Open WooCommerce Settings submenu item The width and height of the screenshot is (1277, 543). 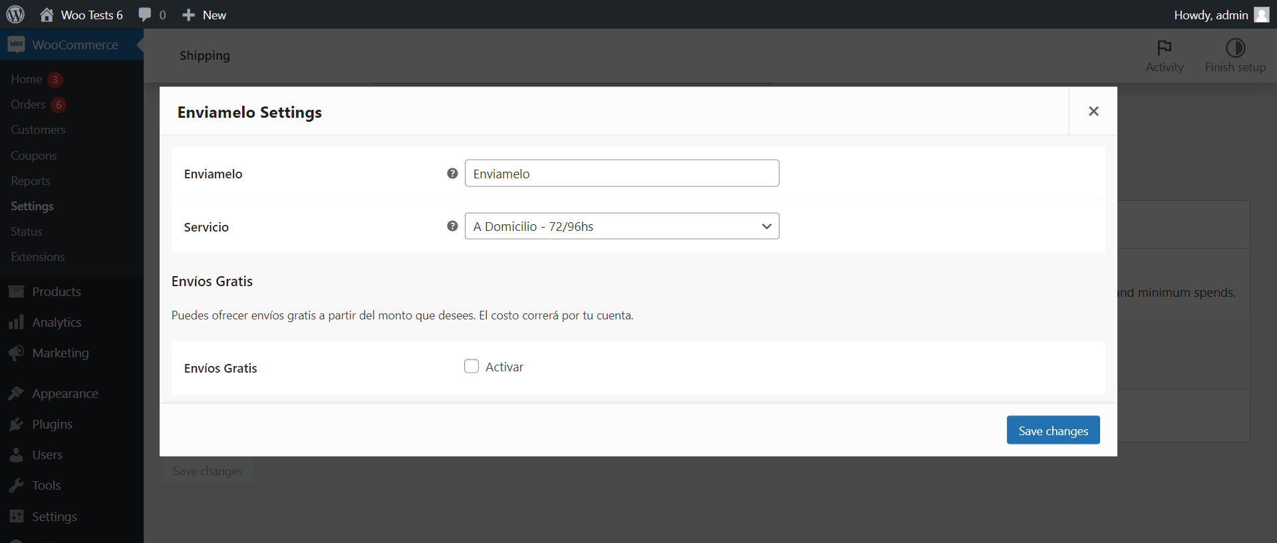(x=32, y=206)
